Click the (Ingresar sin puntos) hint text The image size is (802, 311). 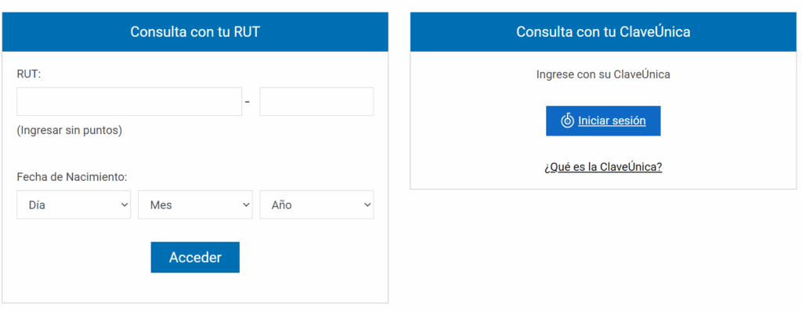(70, 131)
